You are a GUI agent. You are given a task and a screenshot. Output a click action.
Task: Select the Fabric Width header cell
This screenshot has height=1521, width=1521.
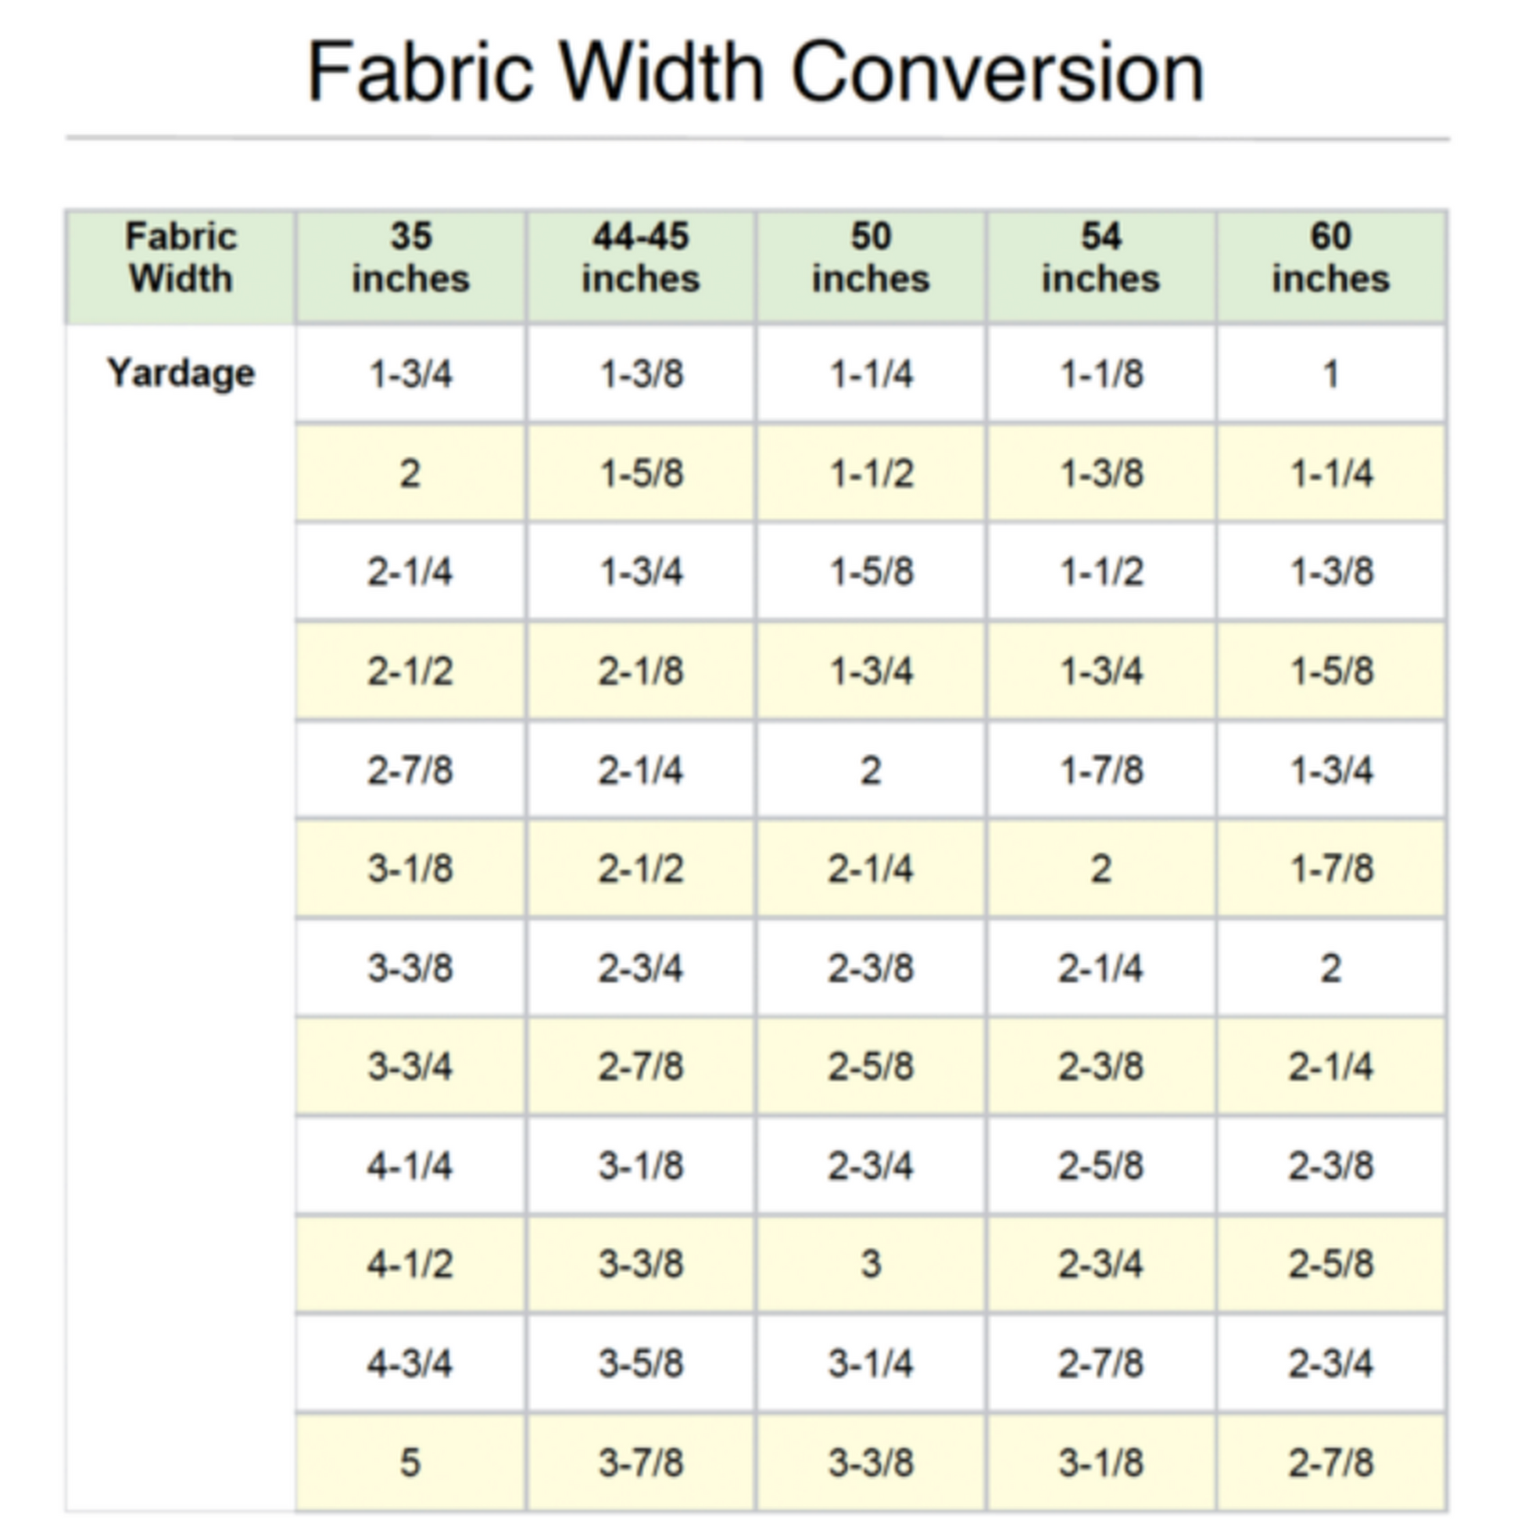181,257
